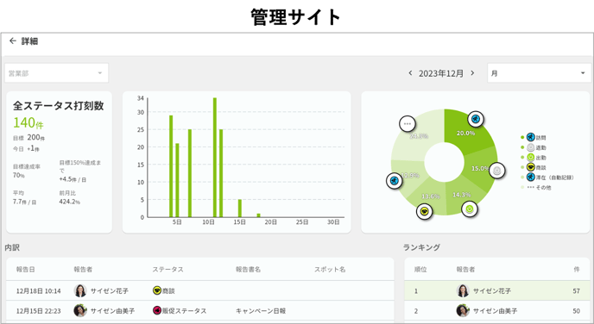Click the 商談 status icon in the 12月18日 row
The image size is (594, 324).
tap(157, 290)
